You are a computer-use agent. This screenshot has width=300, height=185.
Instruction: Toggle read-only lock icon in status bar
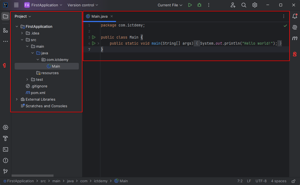[x=294, y=181]
